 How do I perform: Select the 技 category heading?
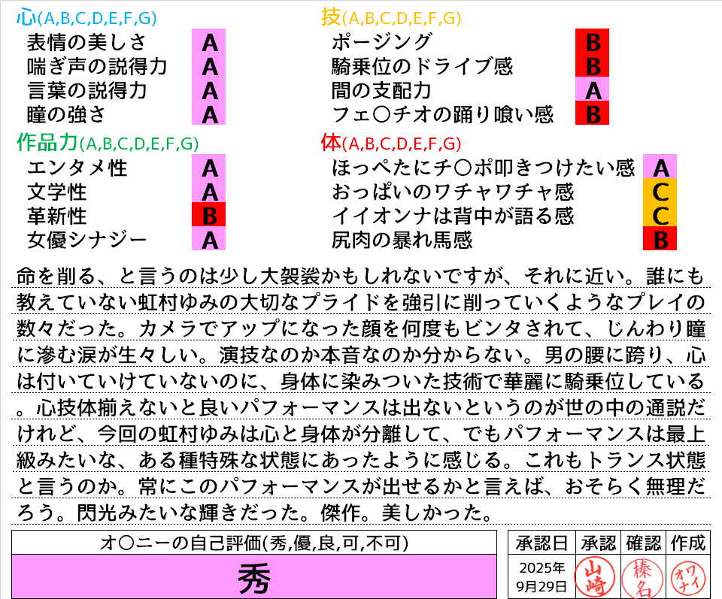tap(391, 18)
